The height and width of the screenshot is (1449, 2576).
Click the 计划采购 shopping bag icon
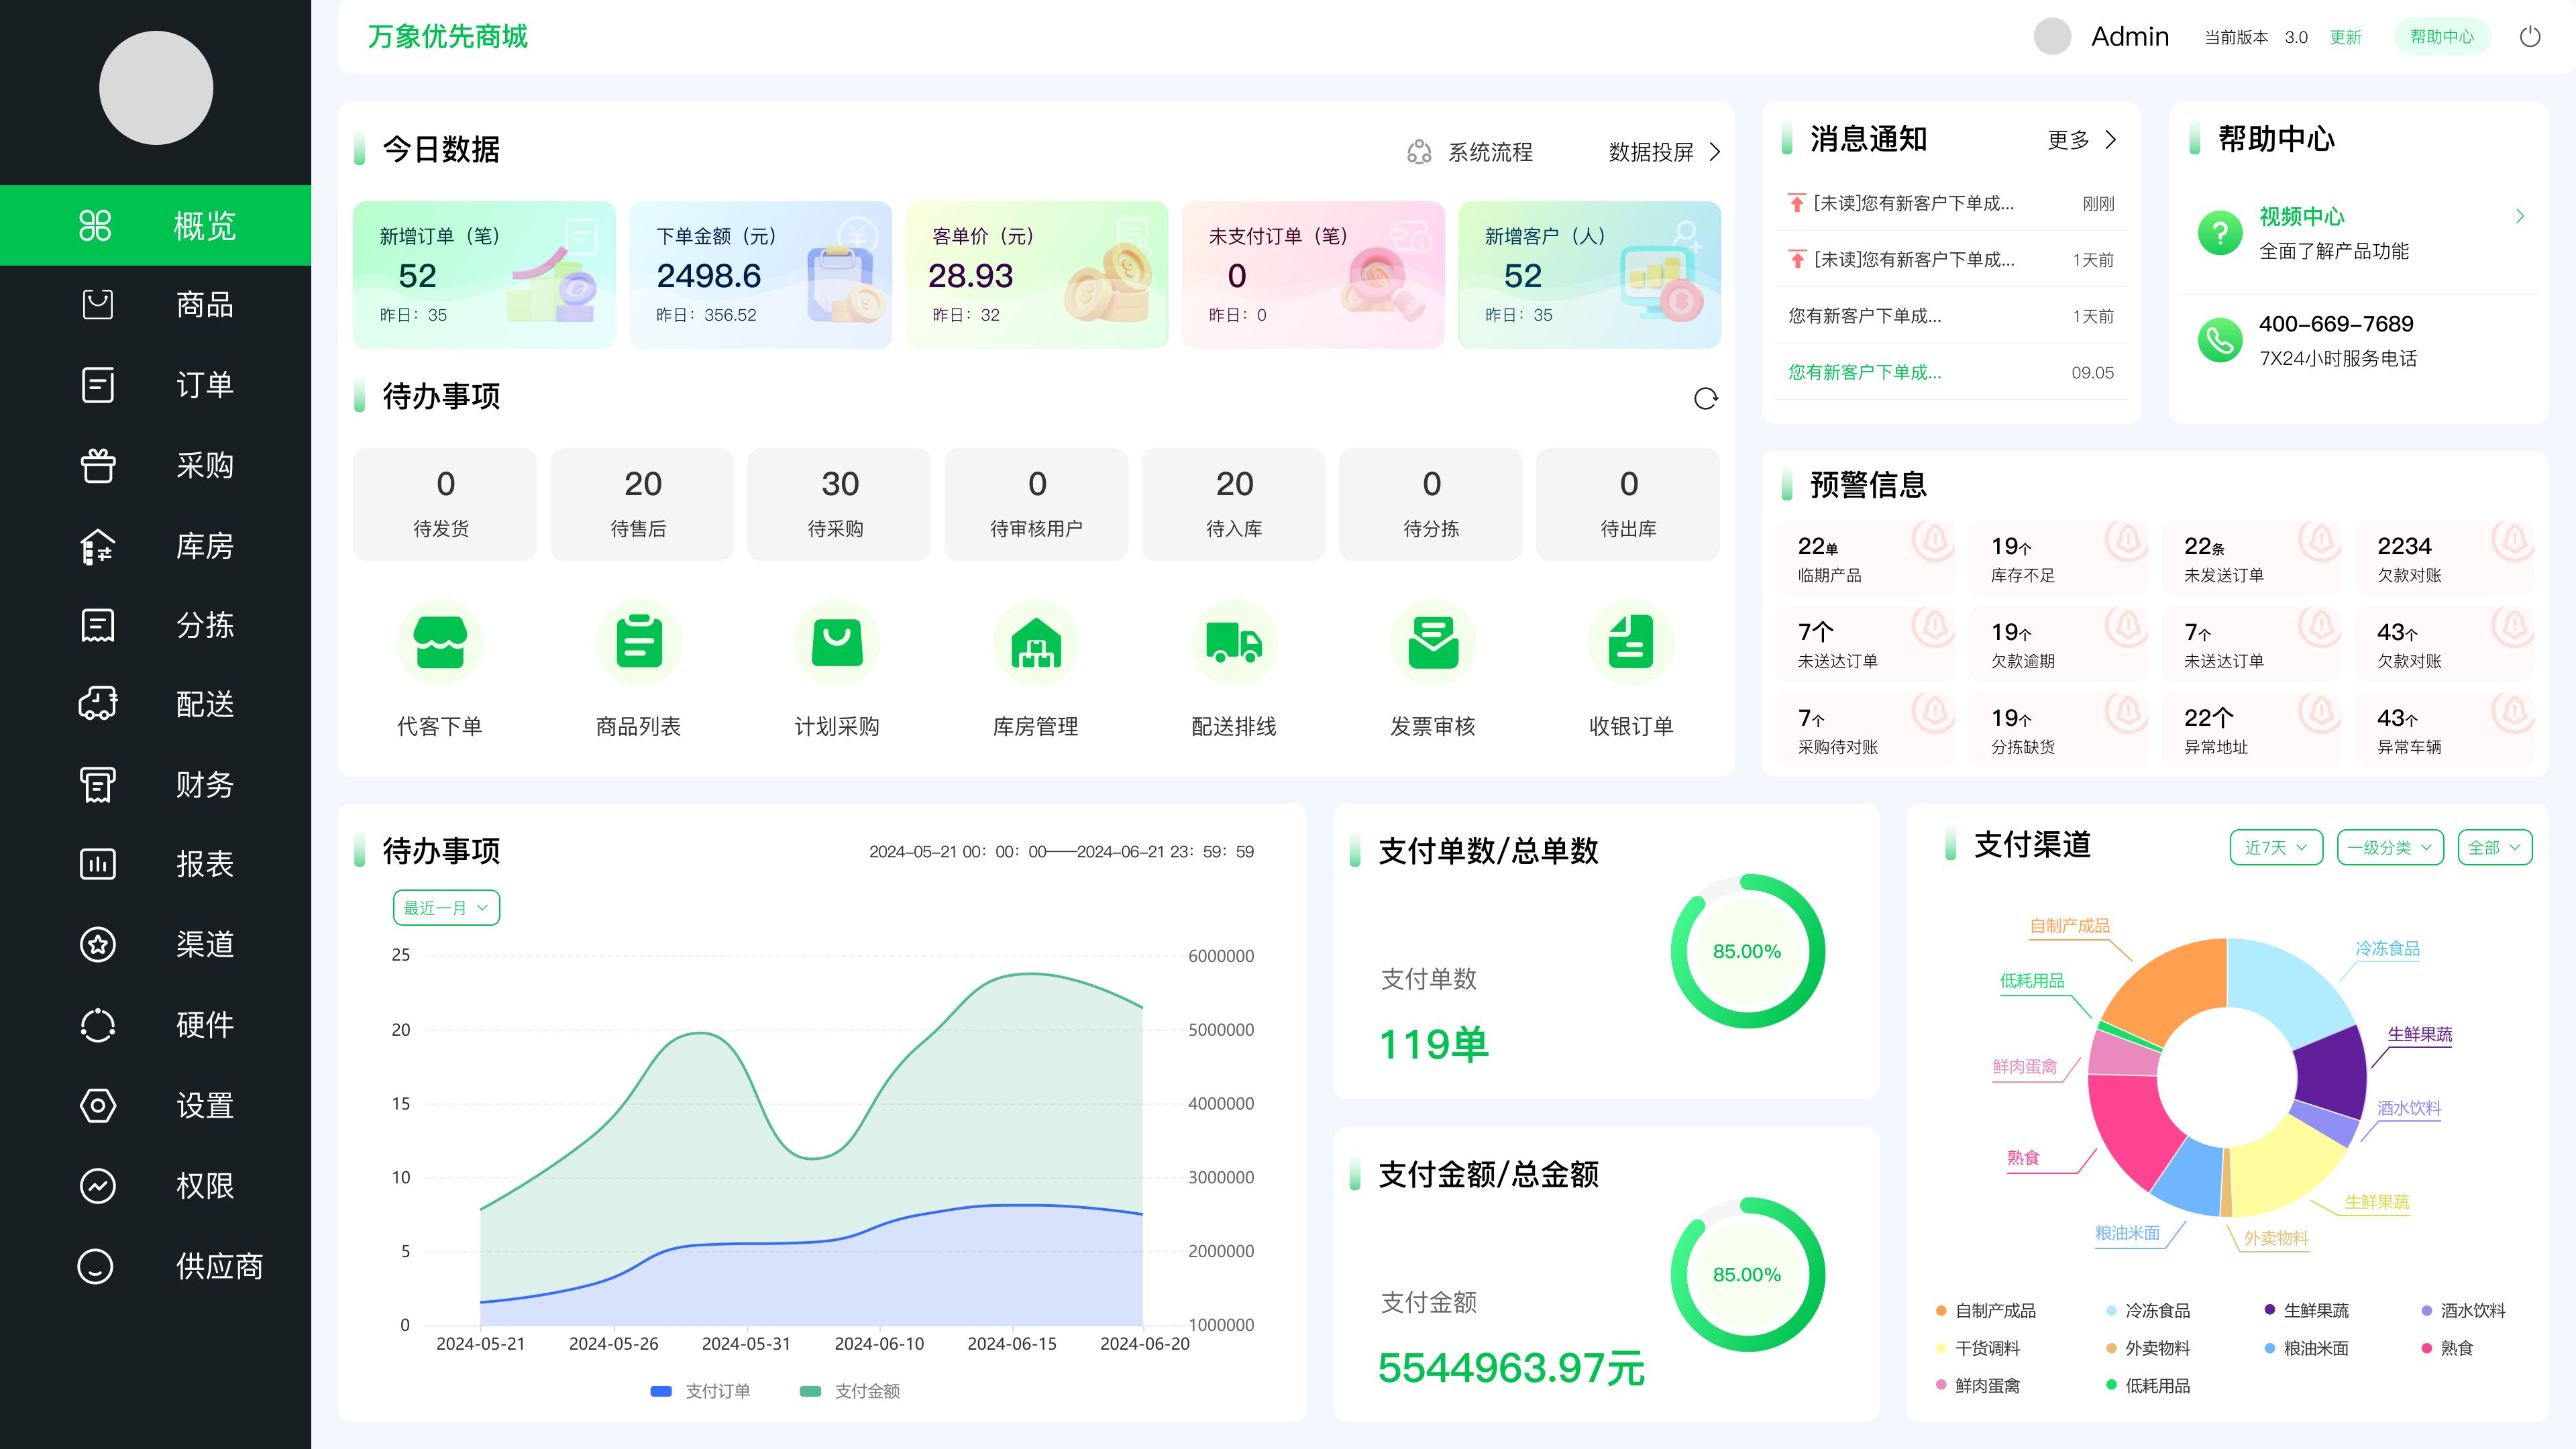[x=837, y=642]
